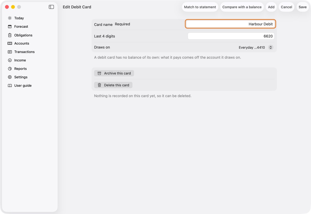Click the Card name label
The image size is (311, 214).
pos(103,25)
